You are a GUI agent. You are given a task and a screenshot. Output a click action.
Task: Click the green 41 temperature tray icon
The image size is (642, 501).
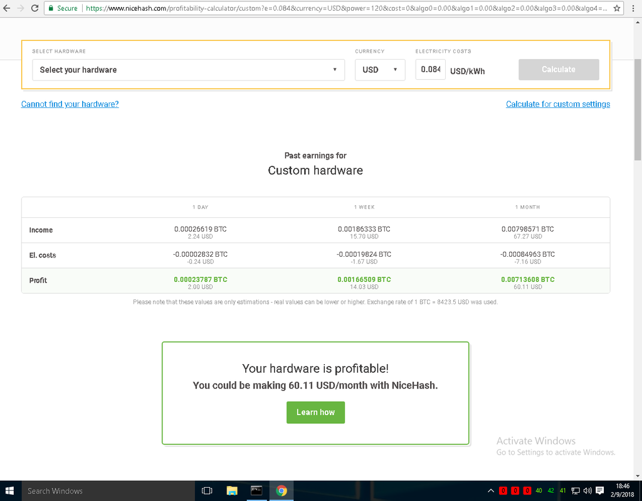coord(563,491)
